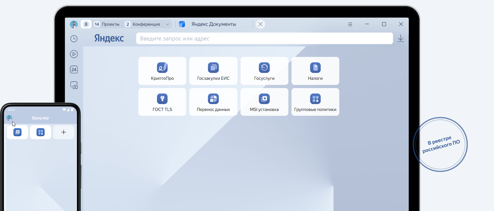This screenshot has width=494, height=211.
Task: Switch to the Проекты tab group
Action: [x=107, y=24]
